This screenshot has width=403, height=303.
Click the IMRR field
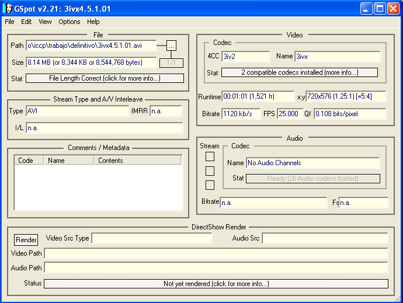click(166, 111)
